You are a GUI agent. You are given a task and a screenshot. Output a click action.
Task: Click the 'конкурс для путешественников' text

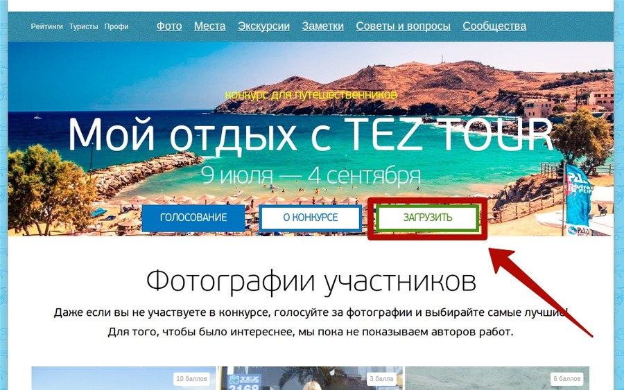tap(311, 95)
